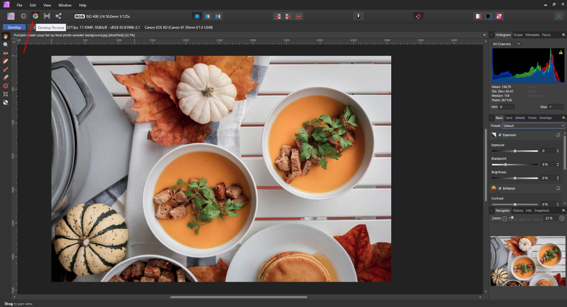
Task: Toggle the snapping magnet icon
Action: (418, 16)
